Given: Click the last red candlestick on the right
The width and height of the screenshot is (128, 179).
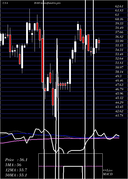Looking at the screenshot, I should 99,41.
